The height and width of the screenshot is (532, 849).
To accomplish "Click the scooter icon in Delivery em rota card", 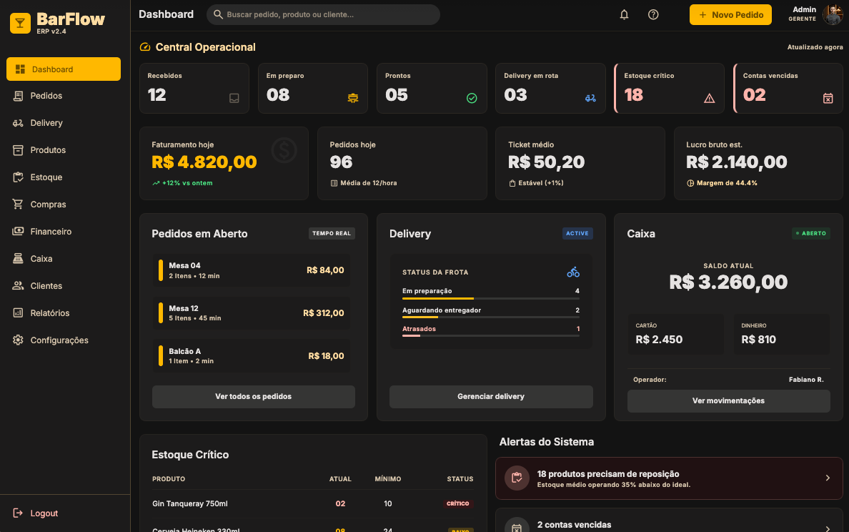I will click(590, 98).
